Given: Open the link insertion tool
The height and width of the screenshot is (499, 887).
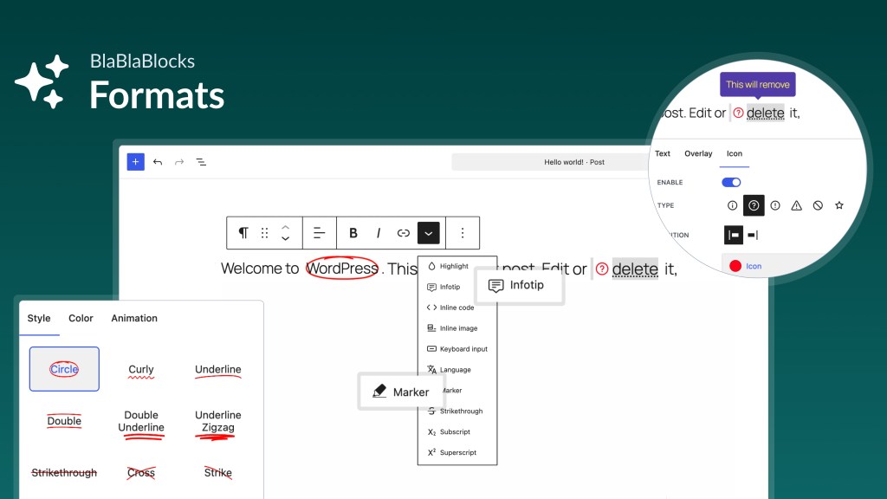Looking at the screenshot, I should (404, 232).
